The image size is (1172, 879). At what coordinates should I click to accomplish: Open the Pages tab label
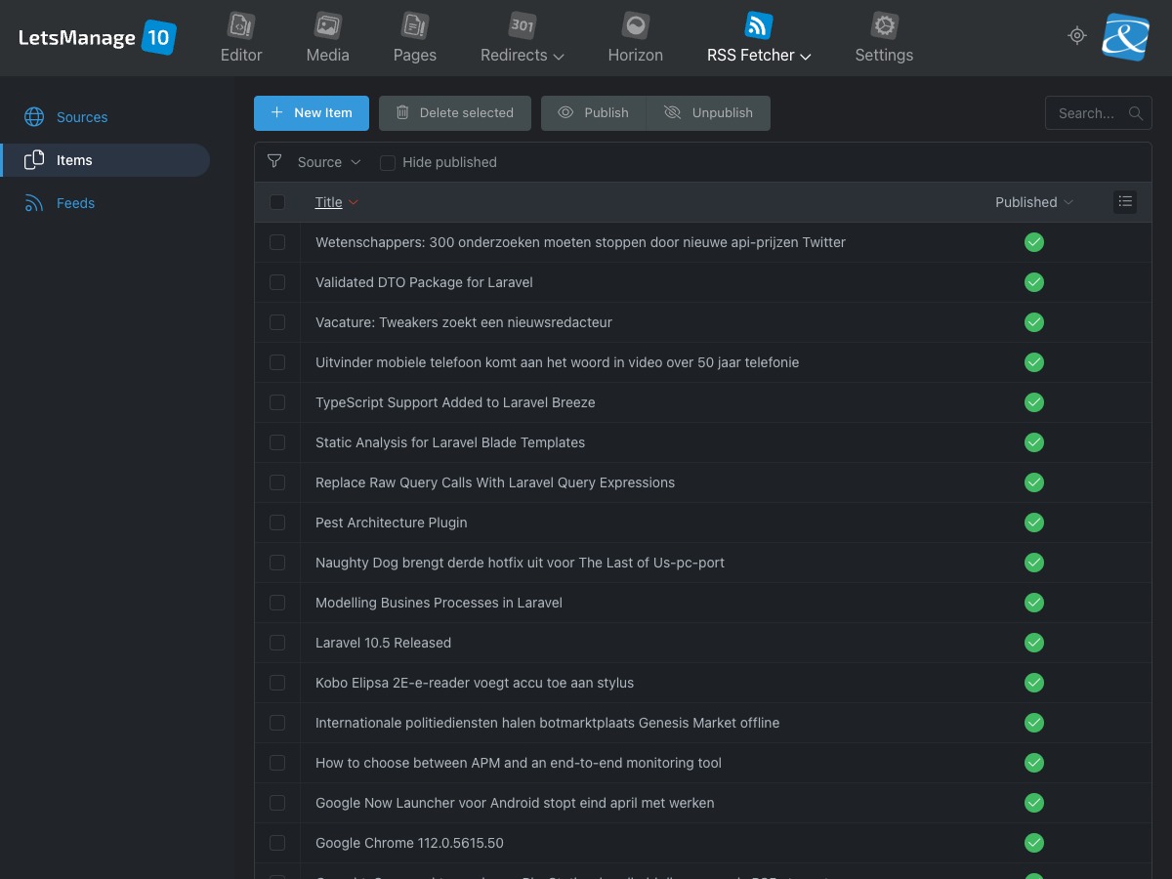click(415, 56)
